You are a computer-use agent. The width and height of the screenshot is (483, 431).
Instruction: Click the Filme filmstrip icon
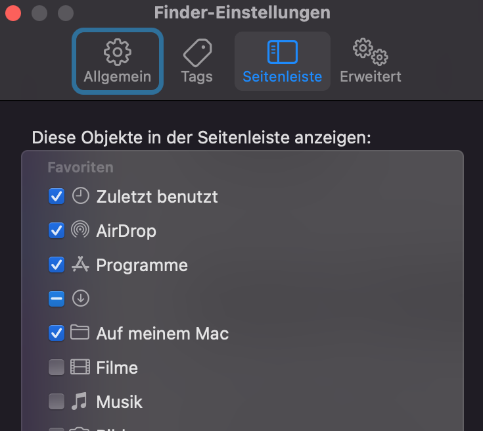(x=80, y=367)
